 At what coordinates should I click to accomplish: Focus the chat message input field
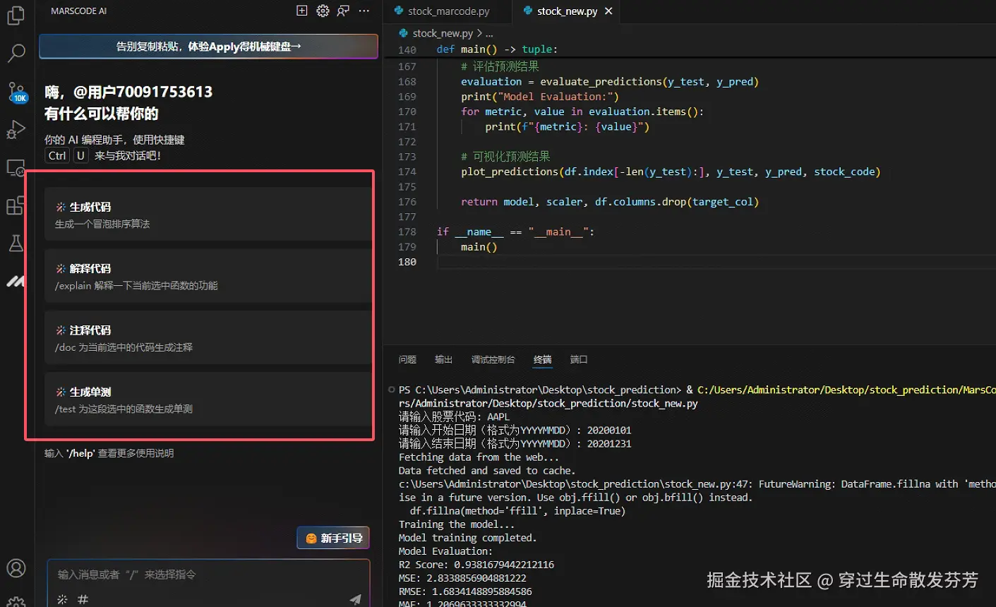click(208, 575)
